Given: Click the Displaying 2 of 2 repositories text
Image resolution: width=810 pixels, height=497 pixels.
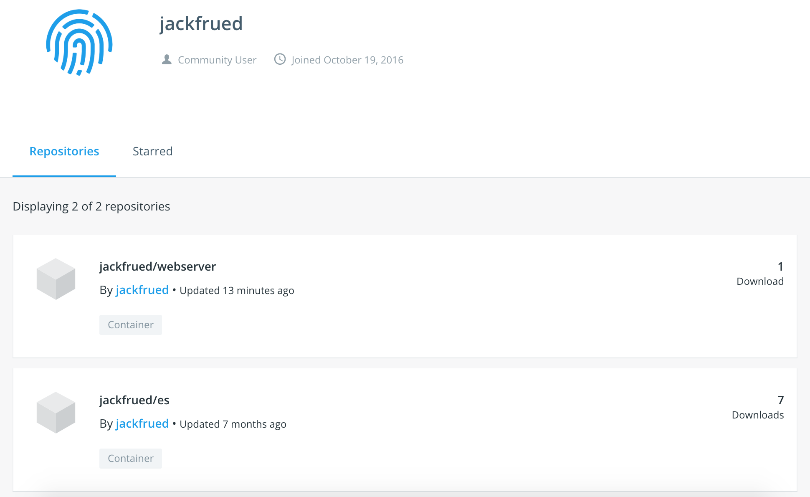Looking at the screenshot, I should point(91,206).
